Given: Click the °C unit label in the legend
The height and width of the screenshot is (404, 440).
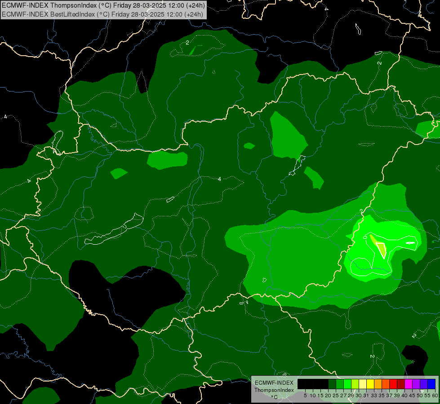Looking at the screenshot, I should 275,397.
